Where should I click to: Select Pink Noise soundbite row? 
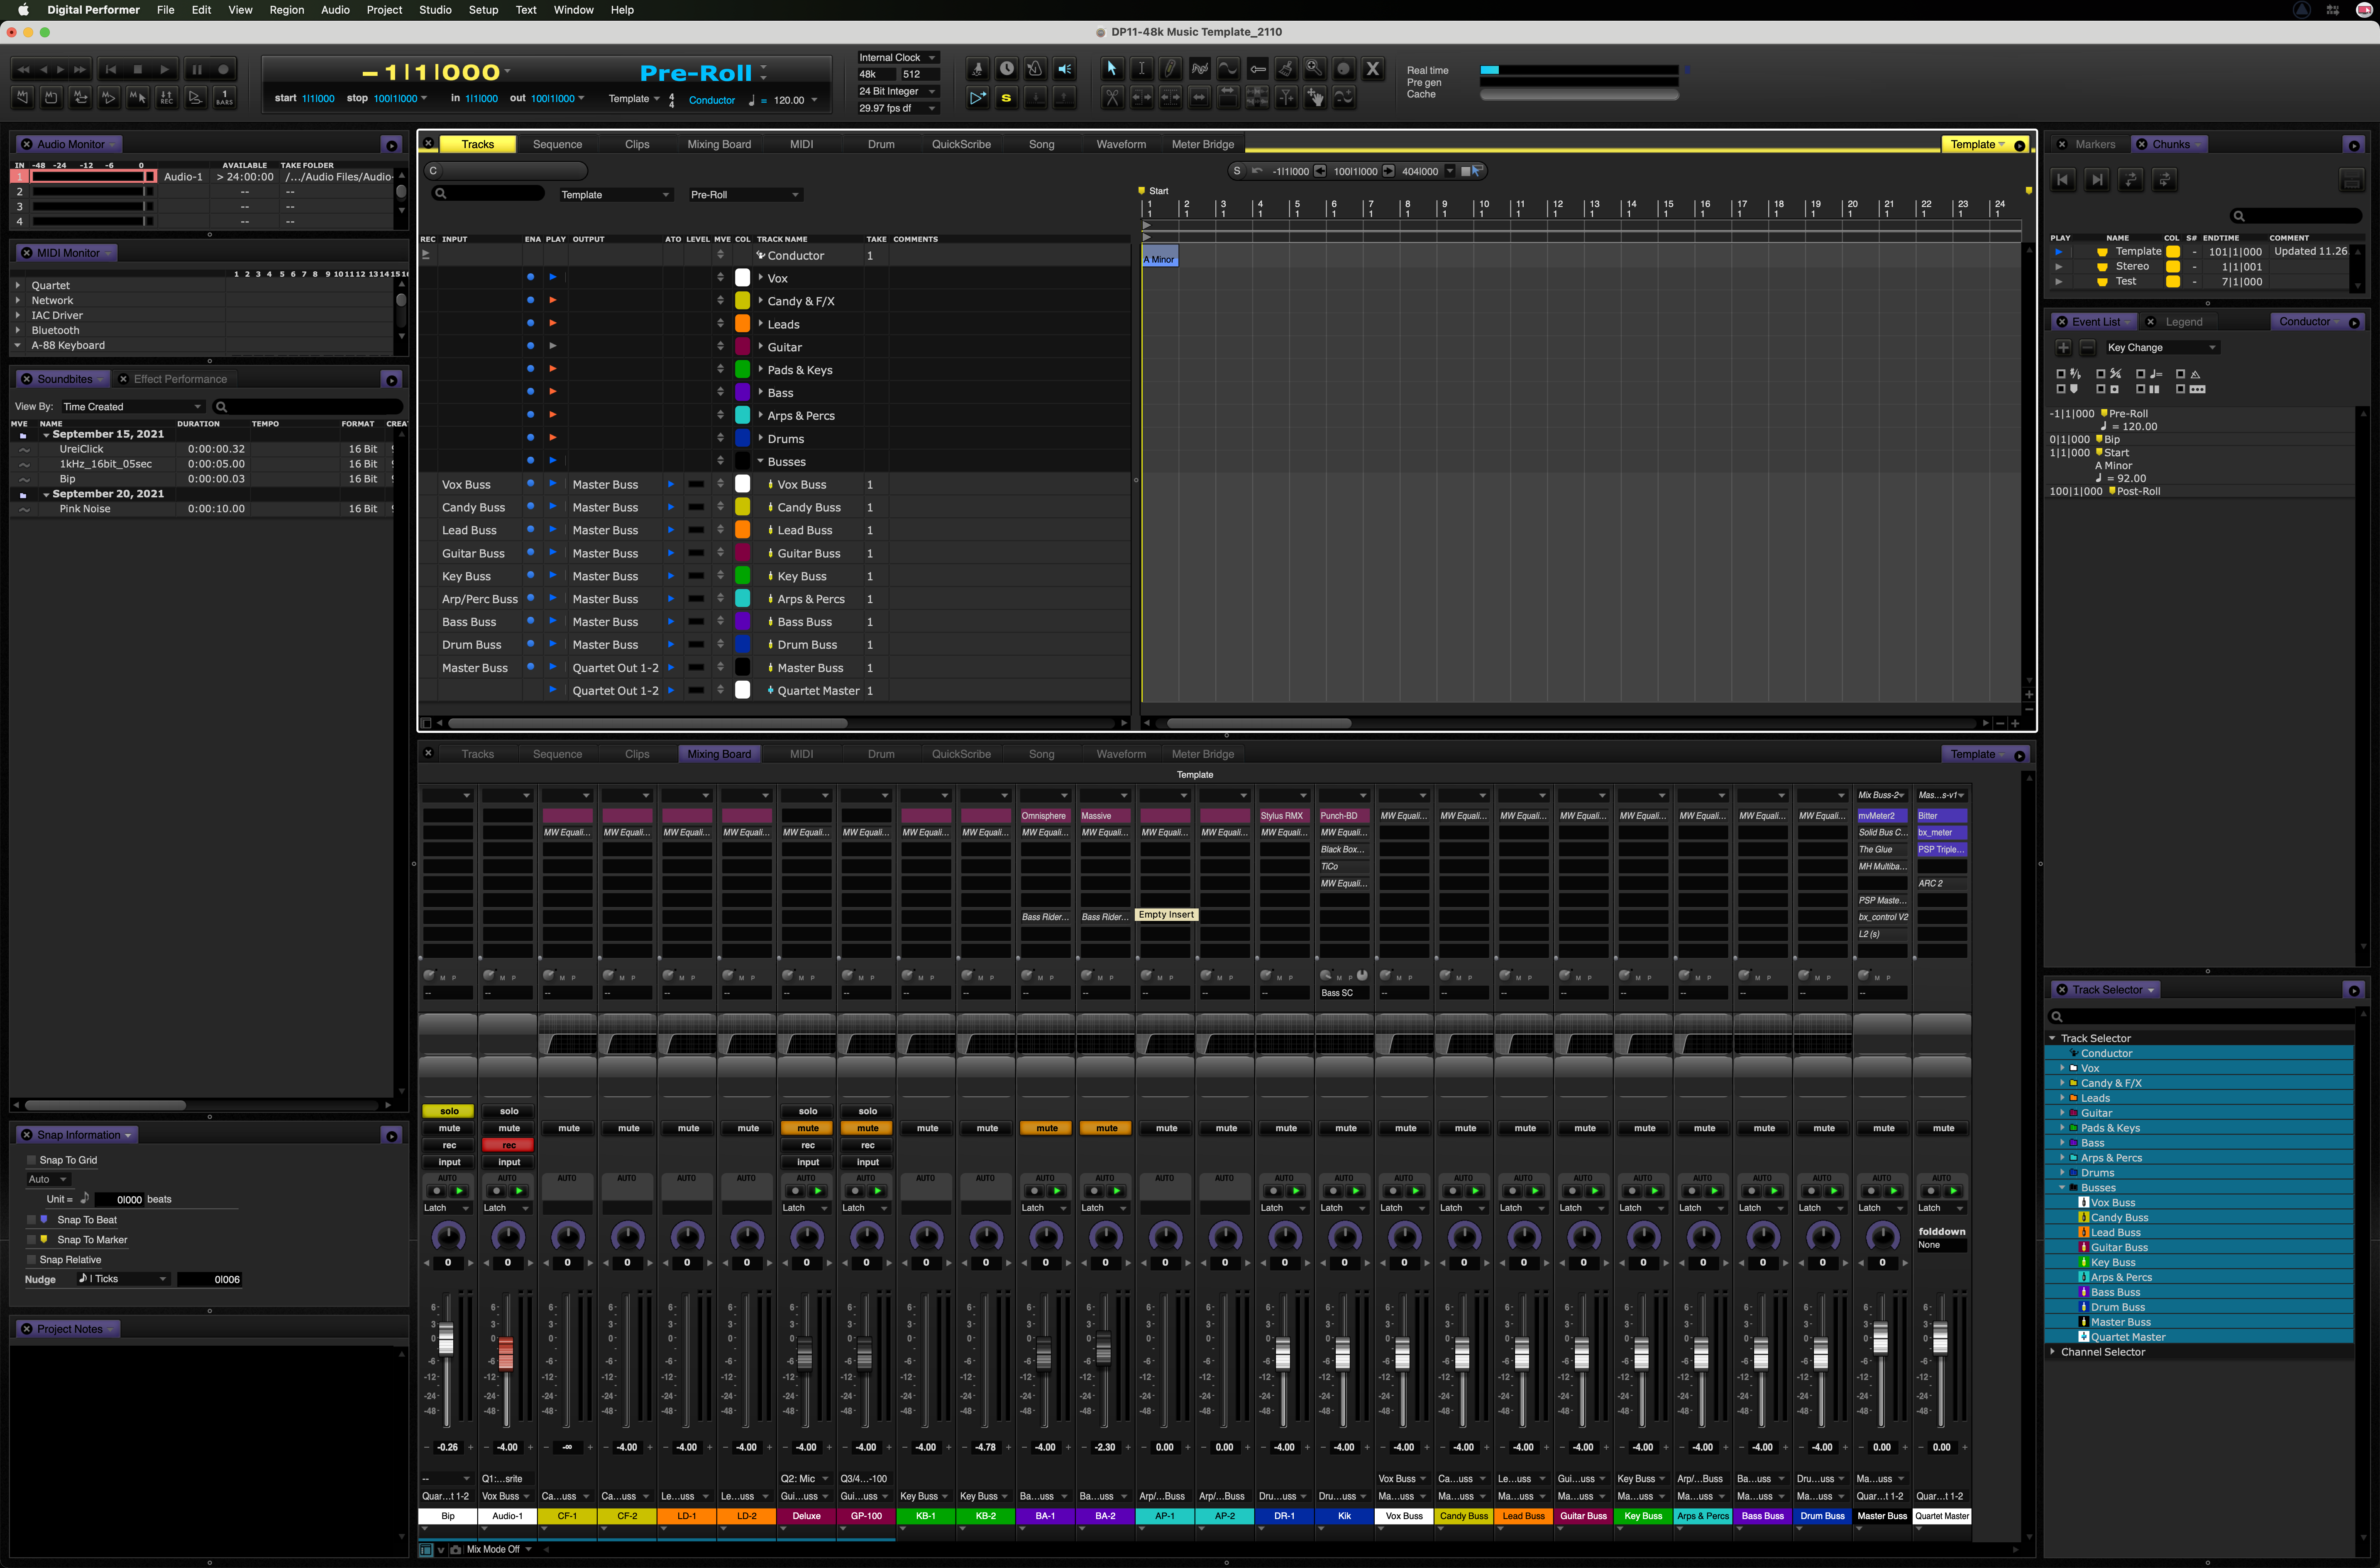click(x=203, y=508)
